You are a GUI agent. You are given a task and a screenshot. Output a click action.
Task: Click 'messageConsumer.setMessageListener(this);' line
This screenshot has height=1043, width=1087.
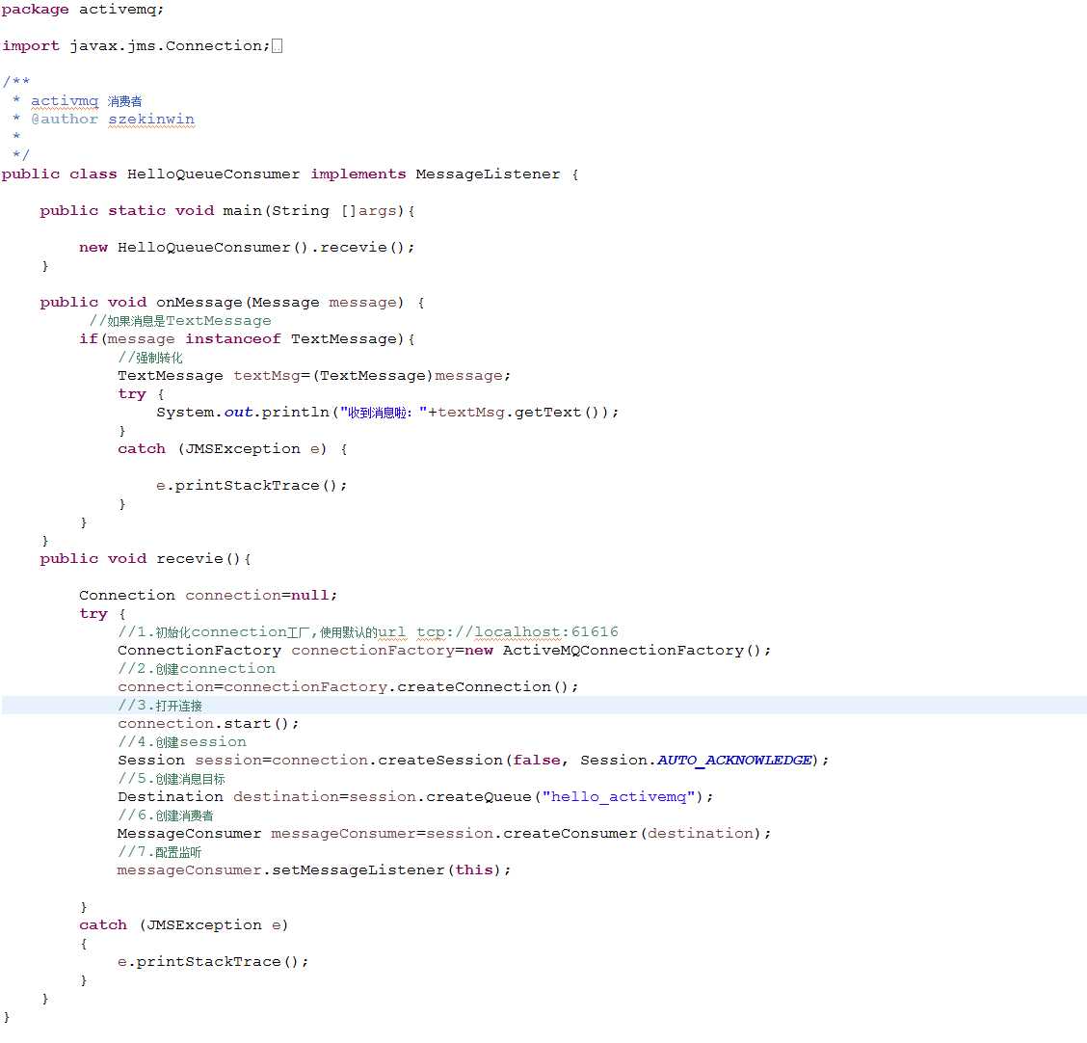(314, 870)
